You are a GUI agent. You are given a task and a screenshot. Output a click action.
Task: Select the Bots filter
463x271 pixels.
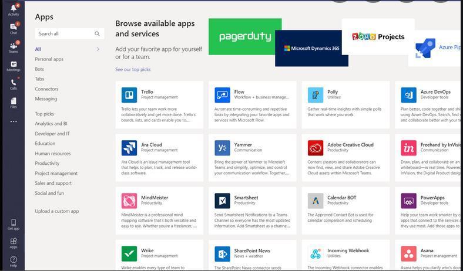click(x=39, y=69)
